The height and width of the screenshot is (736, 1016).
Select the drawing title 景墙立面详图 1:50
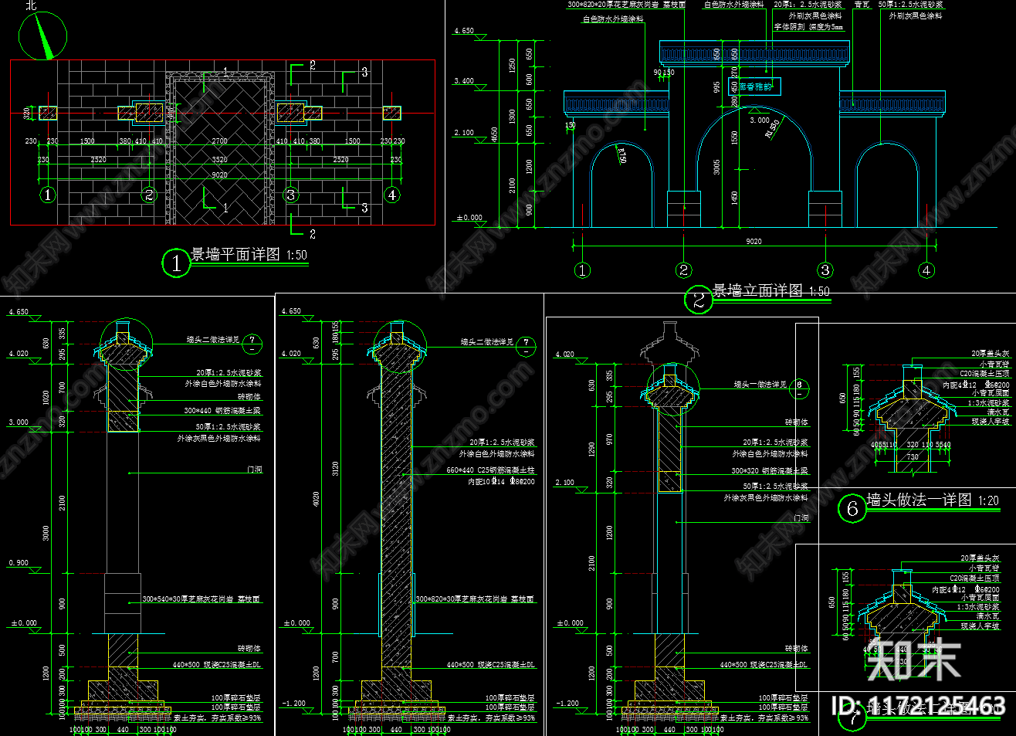[770, 290]
